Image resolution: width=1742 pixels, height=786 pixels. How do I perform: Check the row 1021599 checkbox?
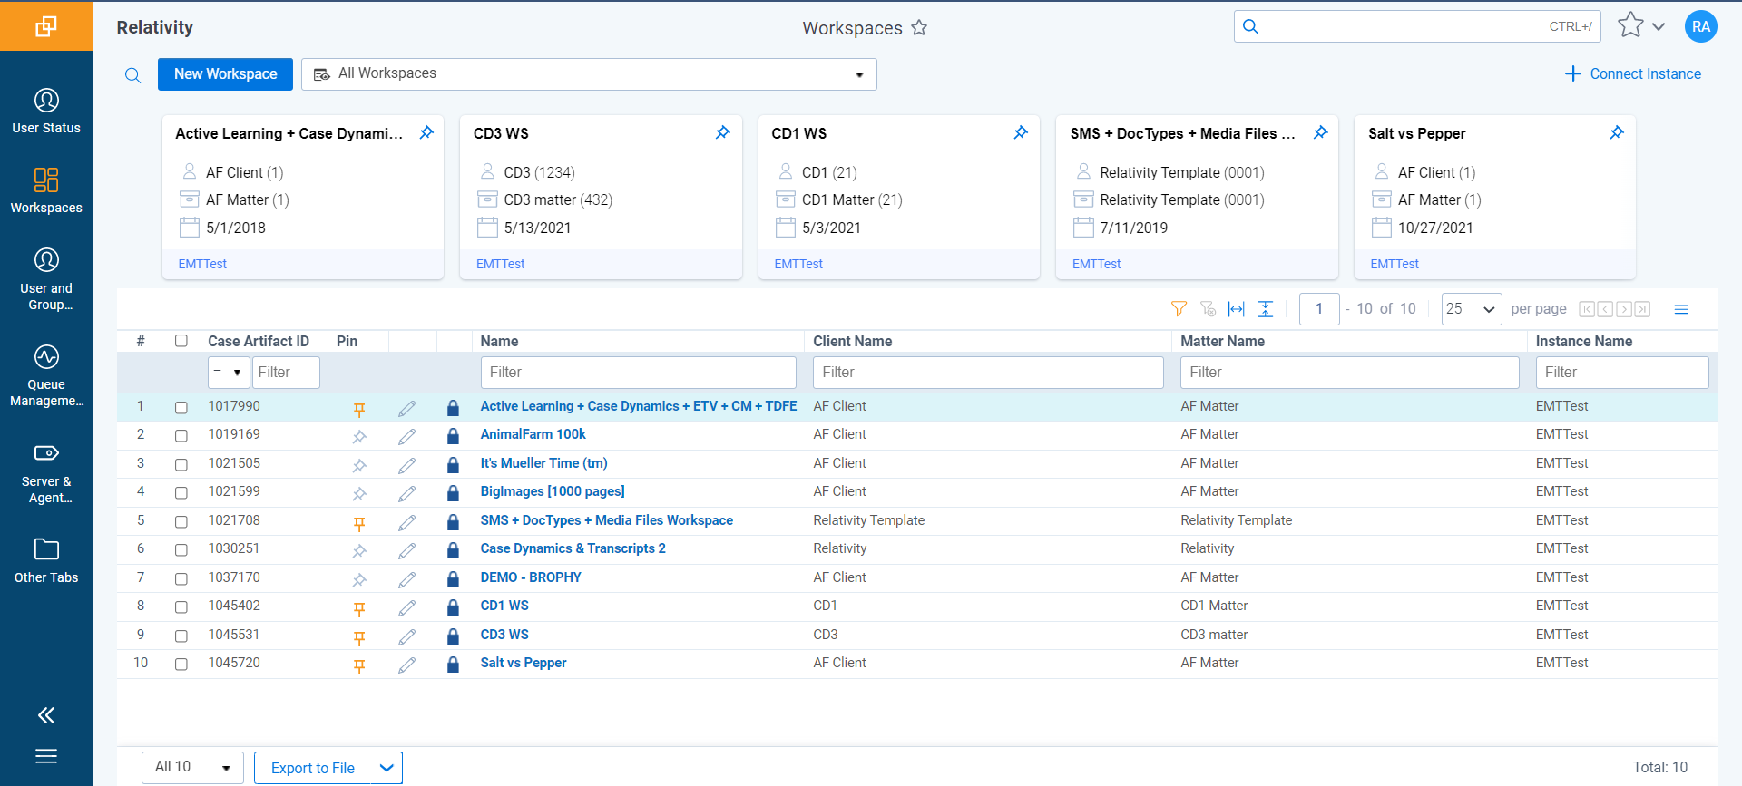point(181,493)
